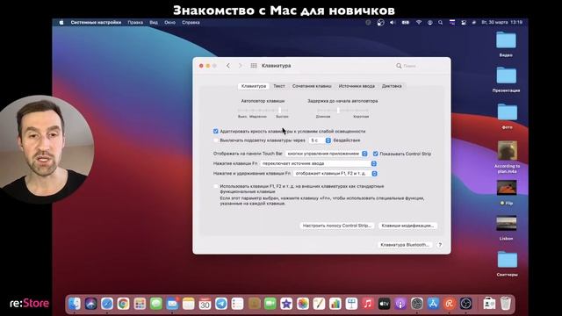The image size is (562, 316).
Task: Open iMovie star icon in the Dock
Action: pyautogui.click(x=286, y=304)
